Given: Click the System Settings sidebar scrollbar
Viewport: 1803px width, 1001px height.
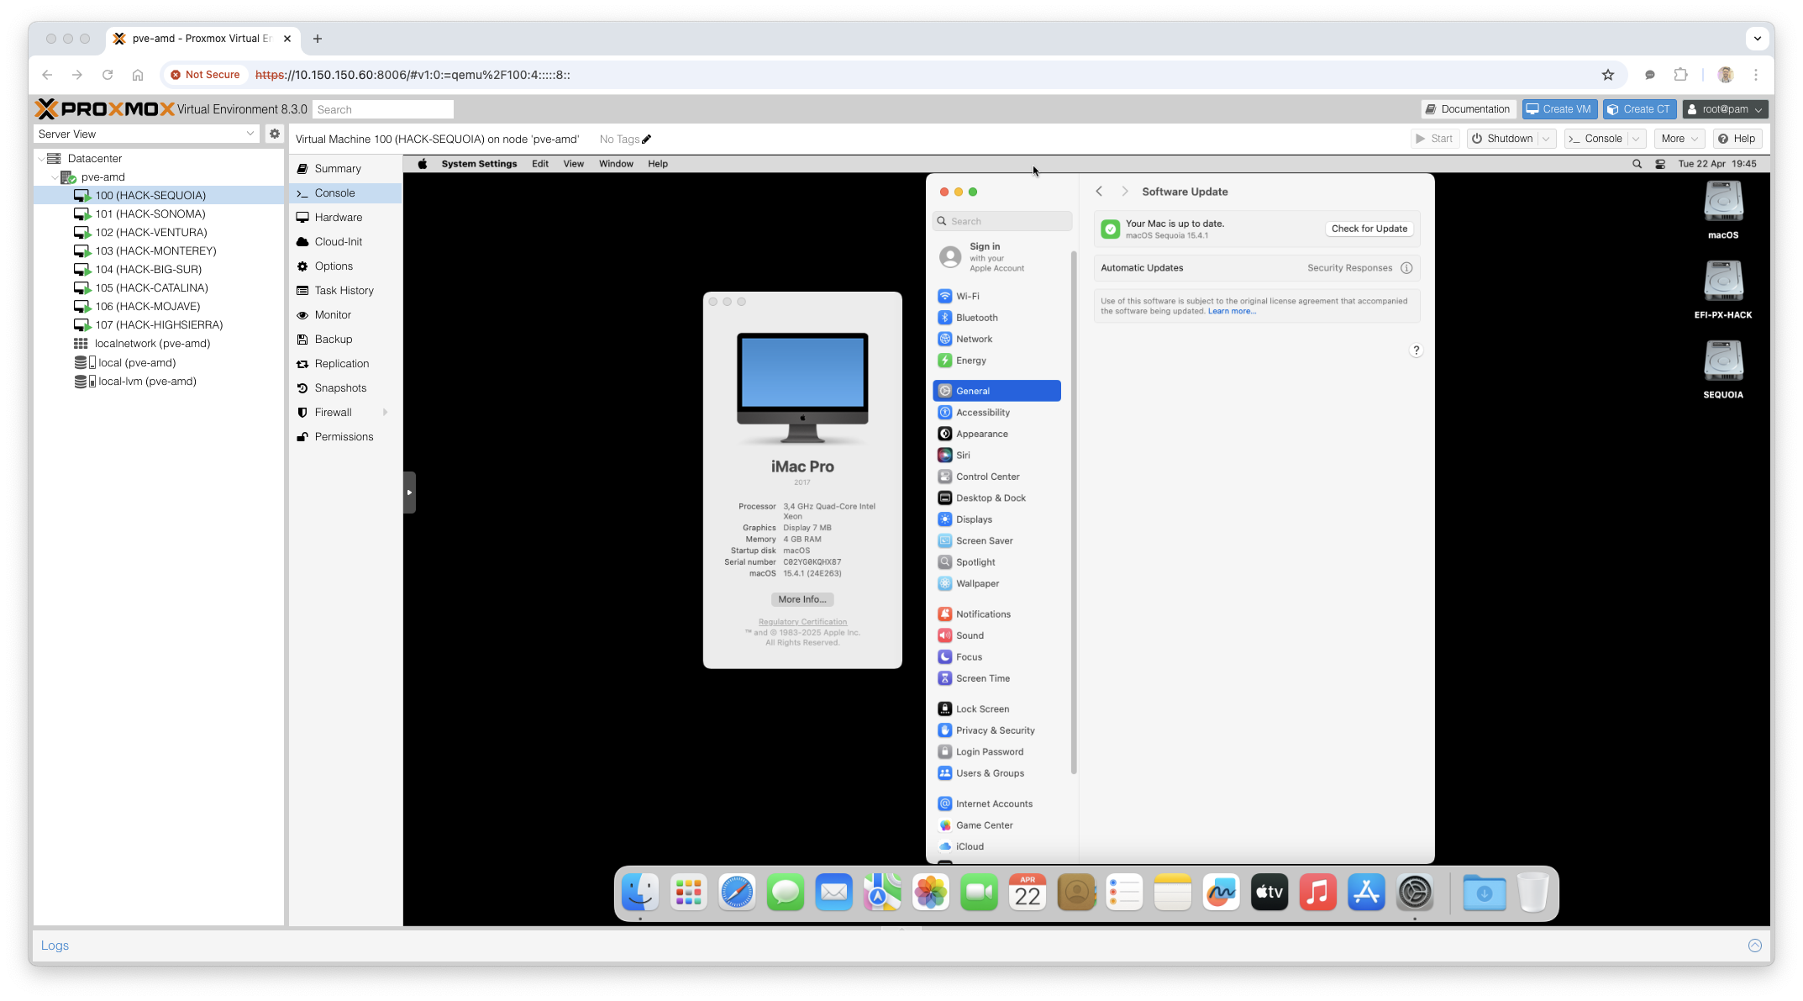Looking at the screenshot, I should pyautogui.click(x=1074, y=513).
